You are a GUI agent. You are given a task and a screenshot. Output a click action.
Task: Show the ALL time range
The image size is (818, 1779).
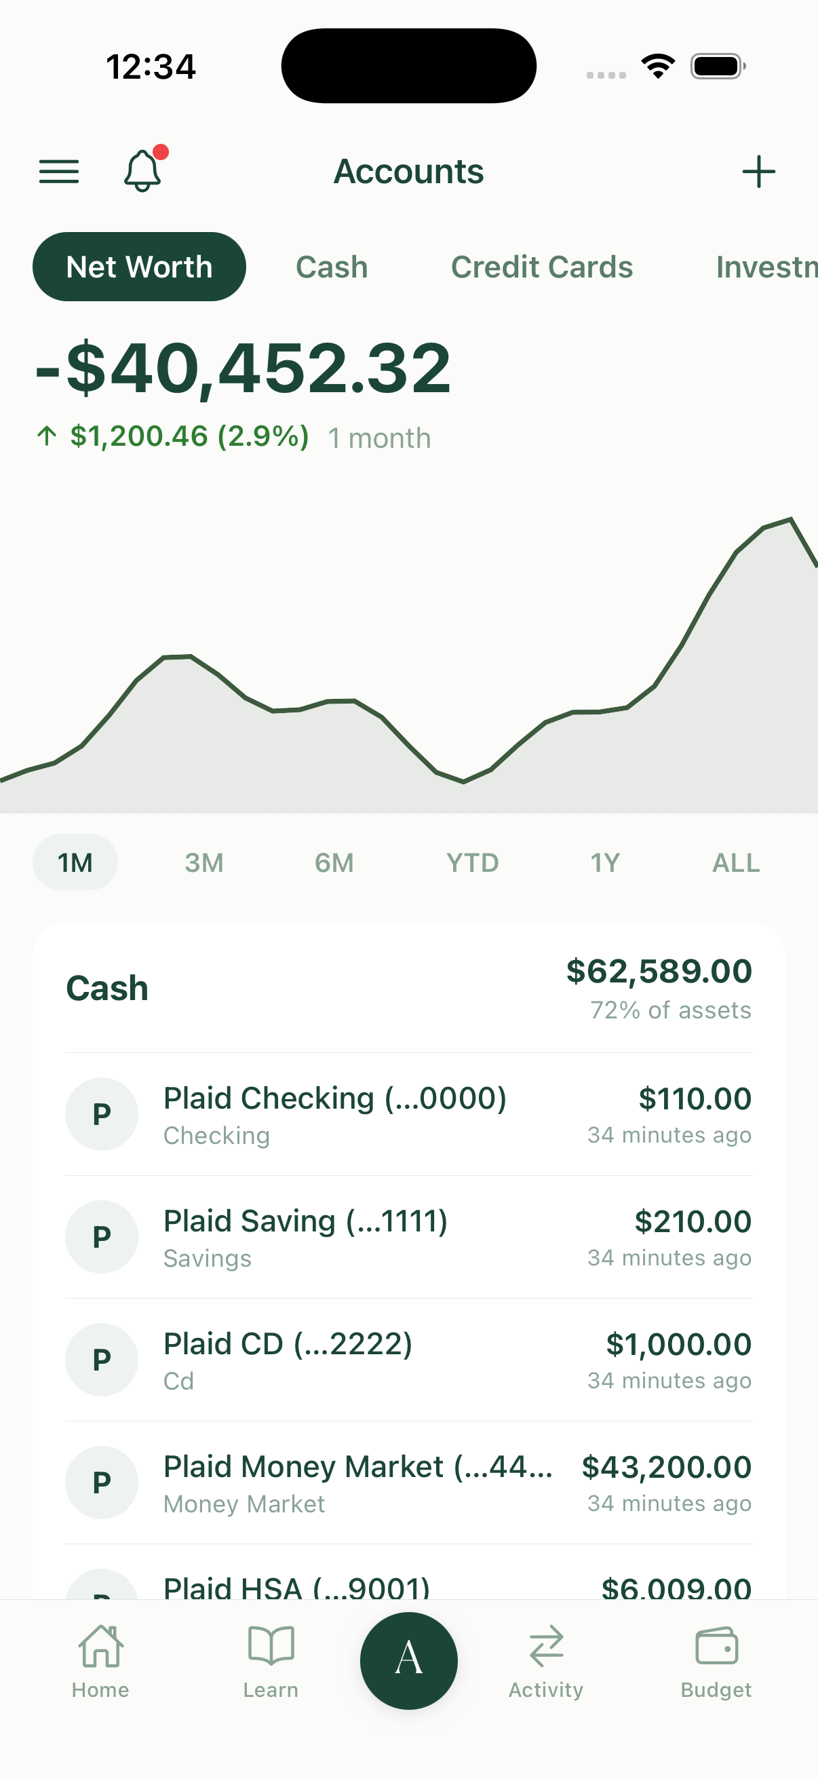736,862
